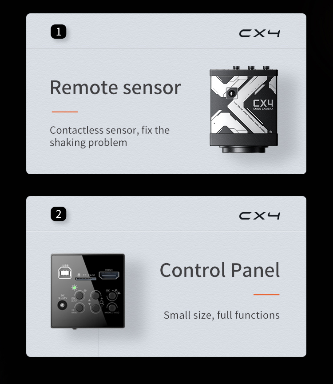Click the OK capture button
This screenshot has height=384, width=333.
(112, 296)
